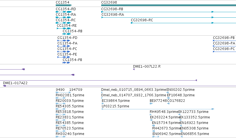This screenshot has height=138, width=236.
Task: Click the small DME1-007L22.R arrow glyph
Action: coord(134,69)
